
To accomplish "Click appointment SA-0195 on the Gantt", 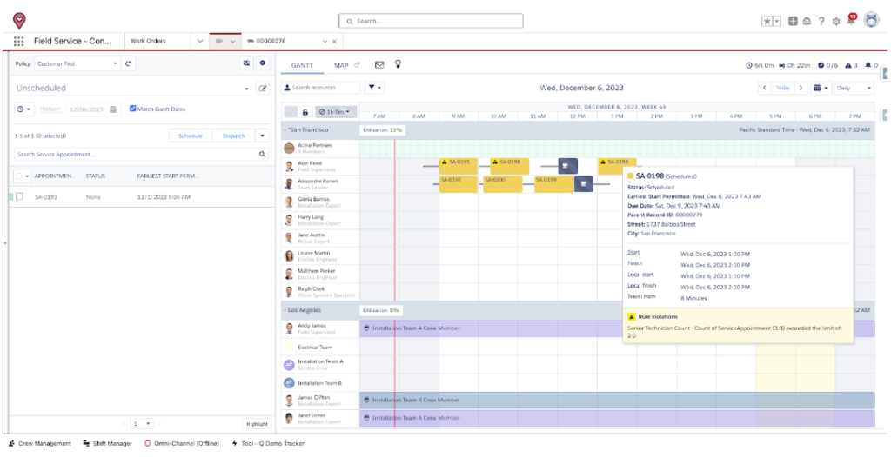I will click(x=458, y=166).
